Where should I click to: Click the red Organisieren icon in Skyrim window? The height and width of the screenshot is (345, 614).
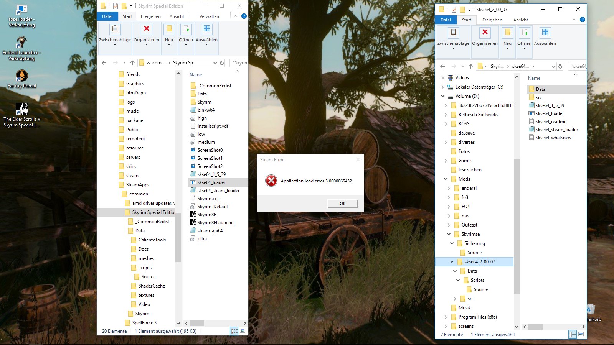(146, 29)
